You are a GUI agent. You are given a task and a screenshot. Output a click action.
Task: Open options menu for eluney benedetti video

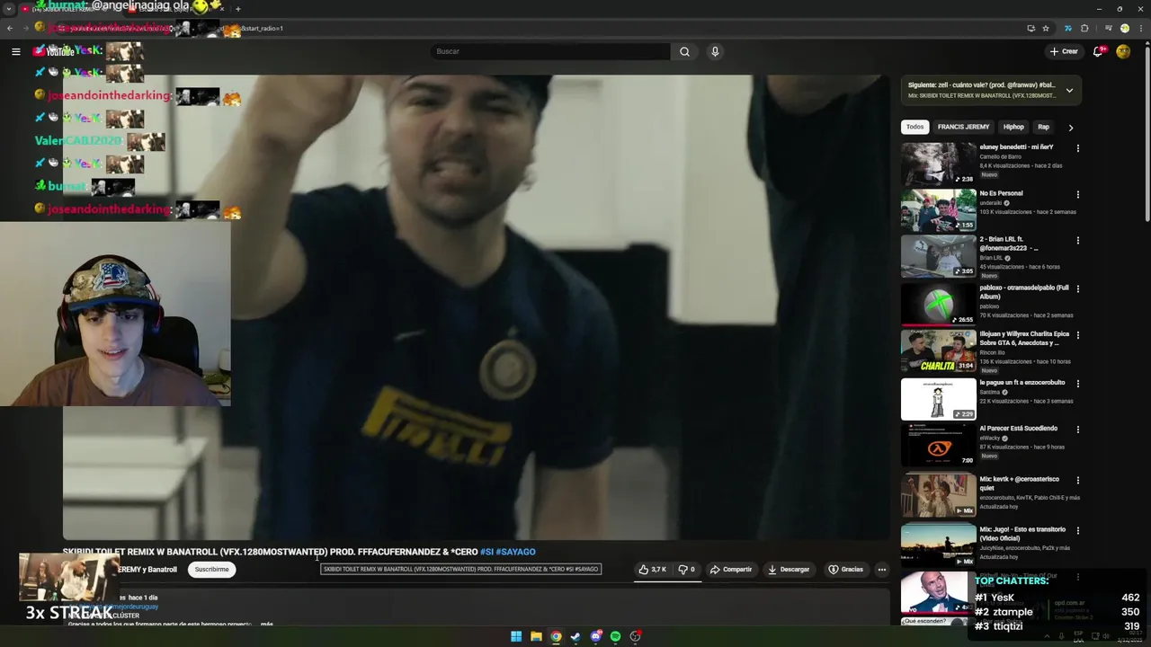pos(1077,148)
